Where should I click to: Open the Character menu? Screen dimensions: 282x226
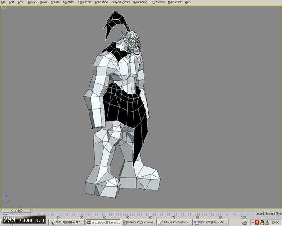(85, 2)
